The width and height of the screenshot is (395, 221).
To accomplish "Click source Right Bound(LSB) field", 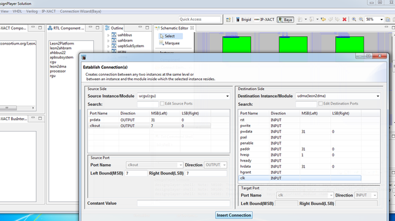I will [x=206, y=173].
